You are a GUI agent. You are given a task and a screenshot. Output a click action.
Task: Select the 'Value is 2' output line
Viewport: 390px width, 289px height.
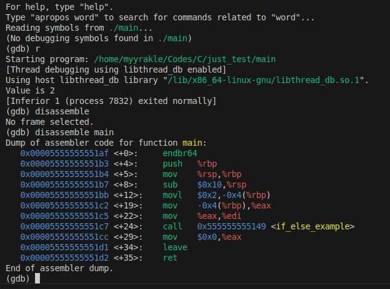[x=30, y=91]
